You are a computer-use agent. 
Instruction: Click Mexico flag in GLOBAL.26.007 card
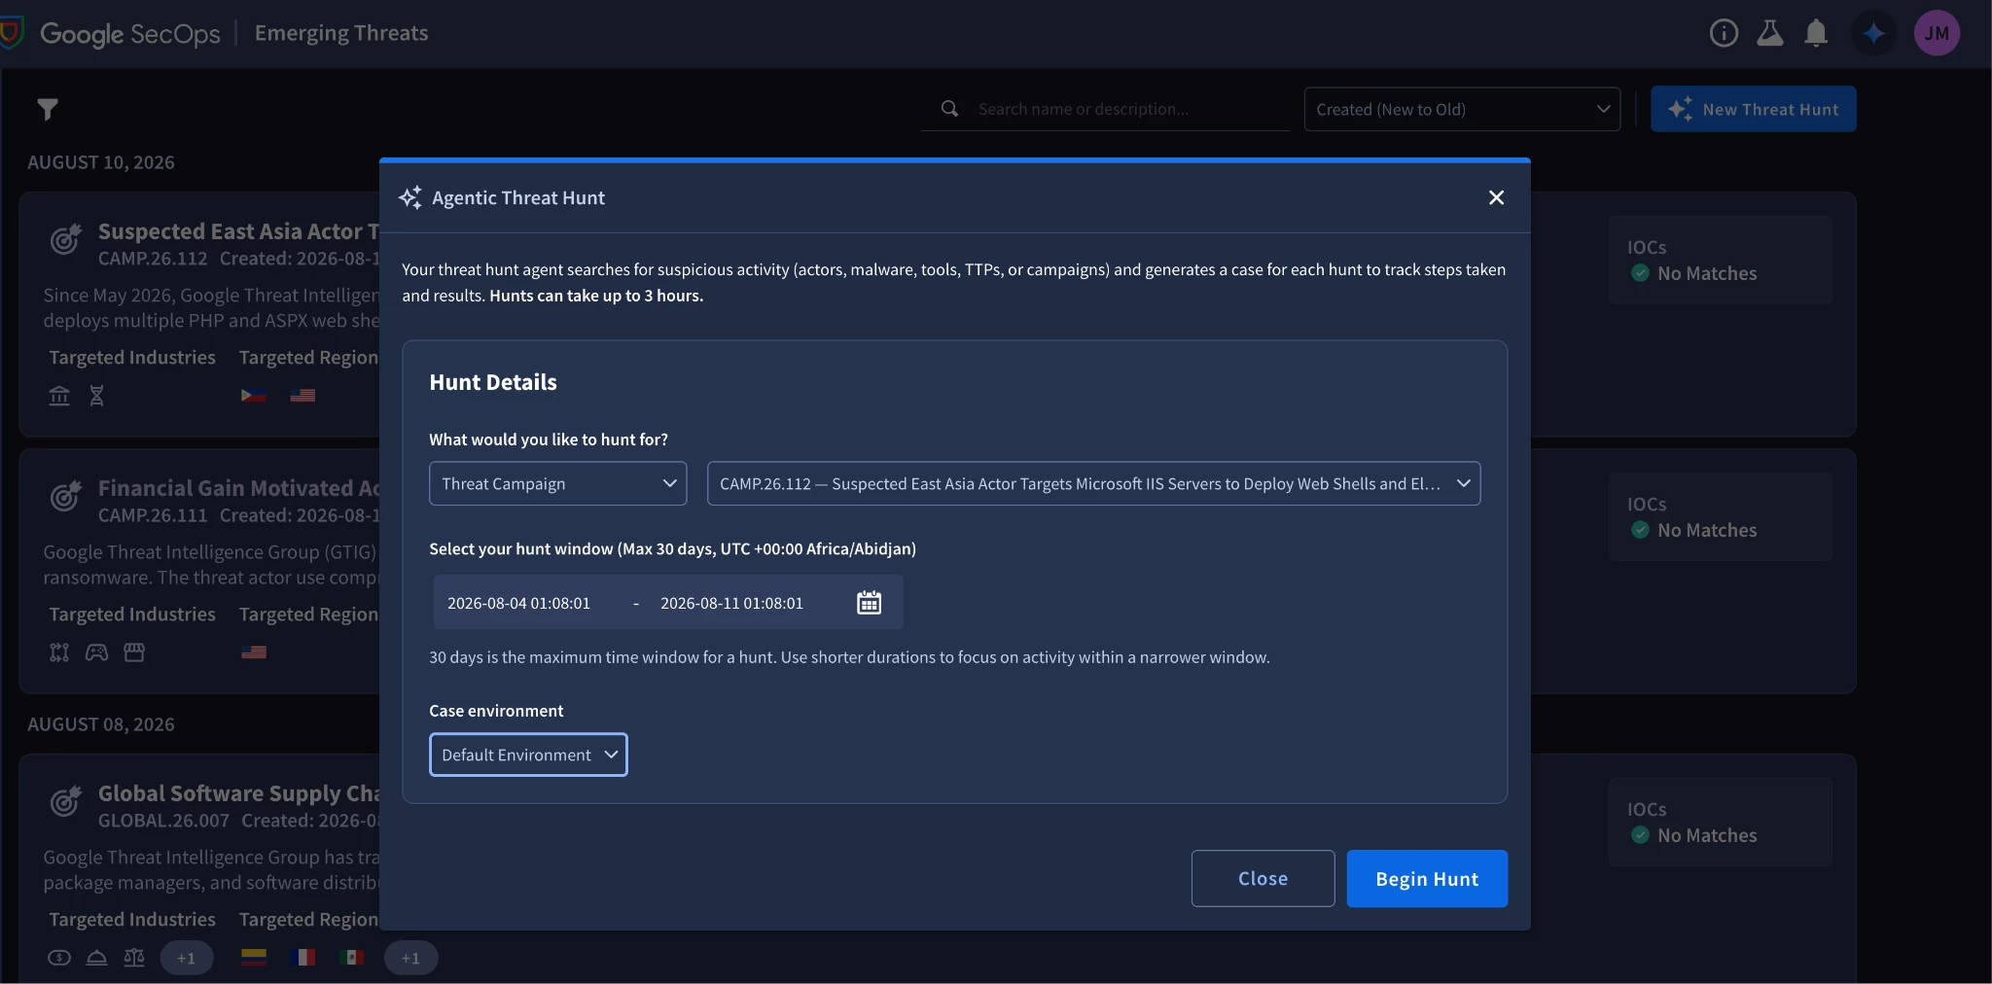pyautogui.click(x=351, y=958)
